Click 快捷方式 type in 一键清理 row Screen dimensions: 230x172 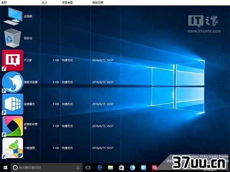(67, 148)
